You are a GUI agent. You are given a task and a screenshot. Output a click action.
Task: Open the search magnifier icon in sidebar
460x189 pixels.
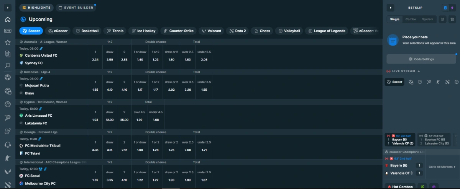point(8,65)
